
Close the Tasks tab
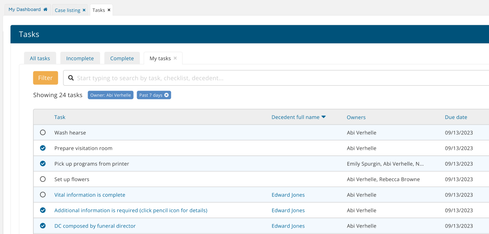(109, 10)
